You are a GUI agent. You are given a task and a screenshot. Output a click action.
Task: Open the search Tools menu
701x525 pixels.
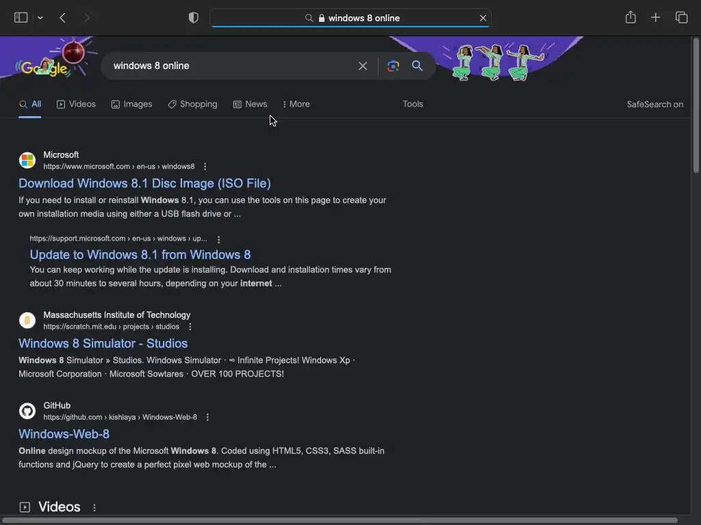click(x=413, y=104)
